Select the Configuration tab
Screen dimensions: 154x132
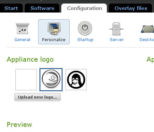(84, 8)
